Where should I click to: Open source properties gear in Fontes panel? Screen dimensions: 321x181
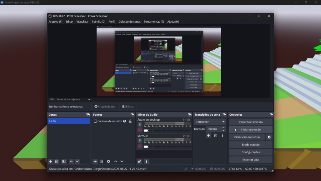point(108,162)
